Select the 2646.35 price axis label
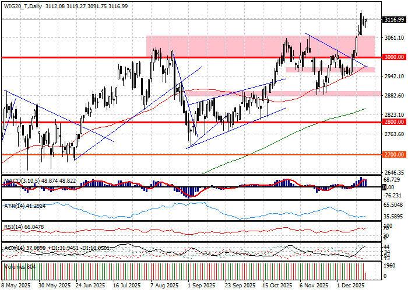 tap(394, 173)
